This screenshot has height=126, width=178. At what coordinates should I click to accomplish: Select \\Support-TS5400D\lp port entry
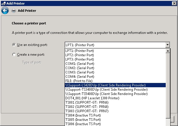pos(106,94)
